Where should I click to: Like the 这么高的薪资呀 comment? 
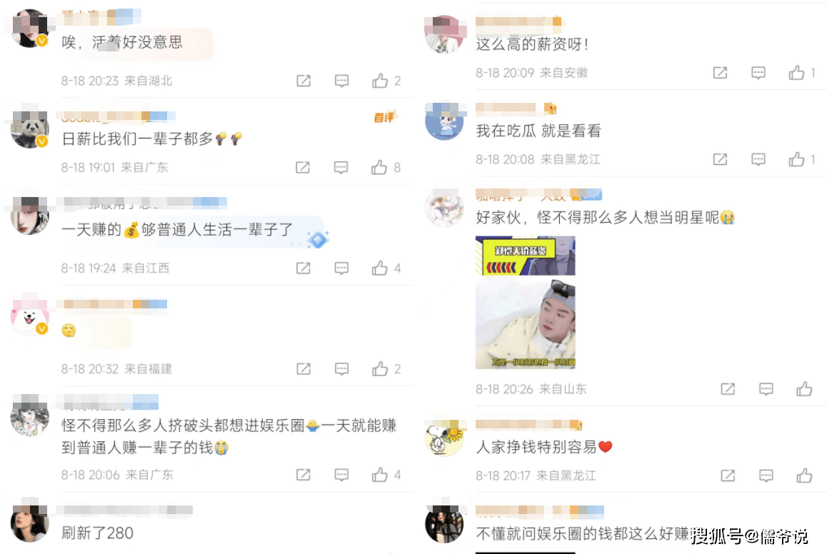796,73
